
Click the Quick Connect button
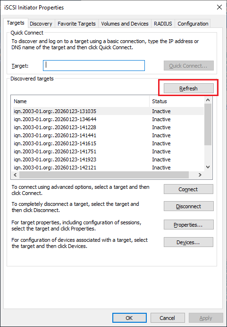click(x=188, y=66)
